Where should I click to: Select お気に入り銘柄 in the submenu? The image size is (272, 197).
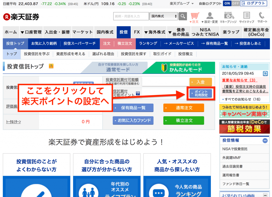click(x=44, y=43)
